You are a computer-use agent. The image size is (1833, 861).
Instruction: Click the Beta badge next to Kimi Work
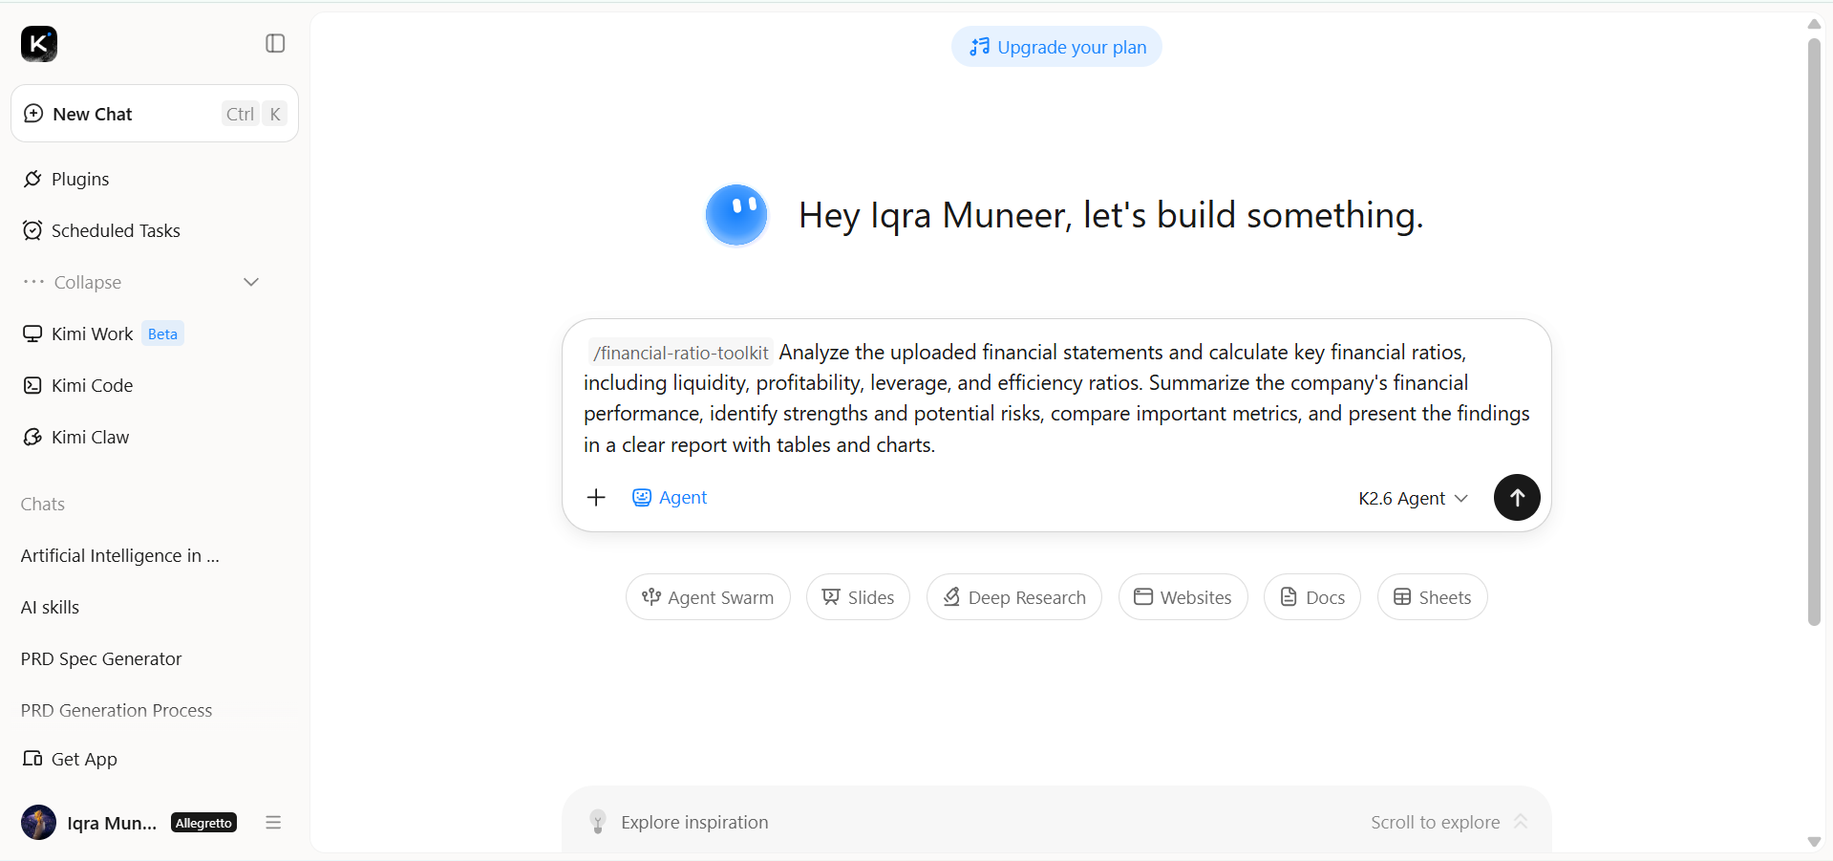(162, 334)
